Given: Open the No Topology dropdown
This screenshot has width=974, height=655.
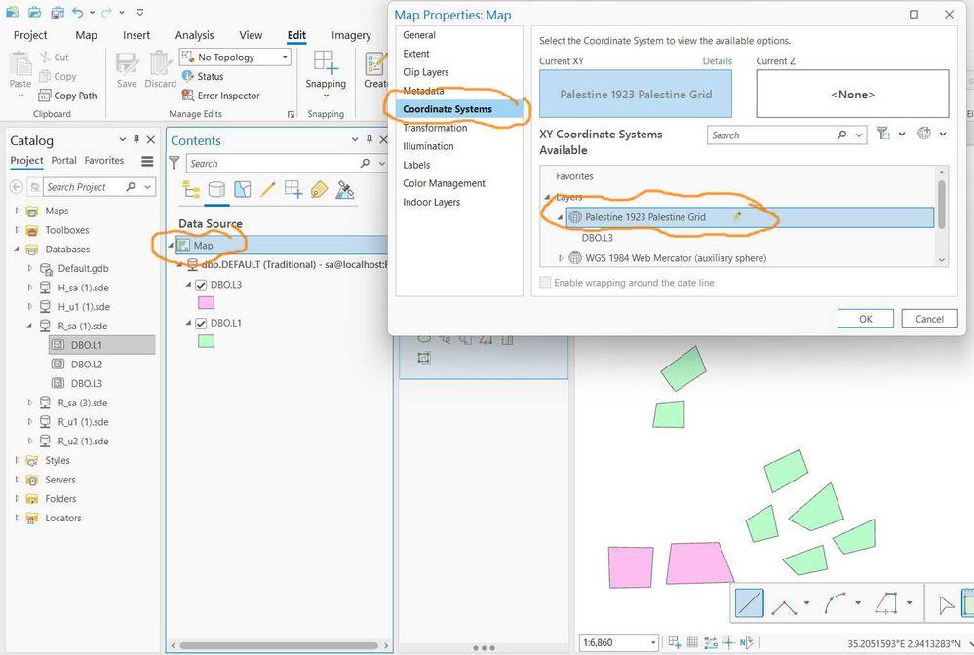Looking at the screenshot, I should click(x=285, y=58).
